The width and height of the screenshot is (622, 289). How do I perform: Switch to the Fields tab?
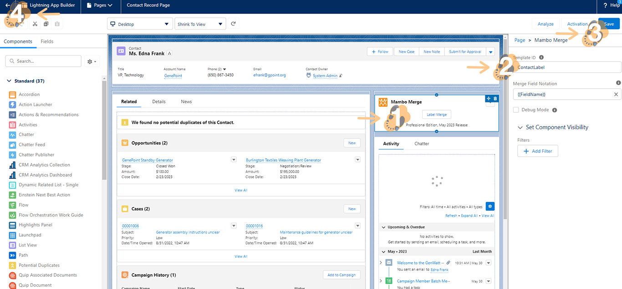(x=47, y=41)
